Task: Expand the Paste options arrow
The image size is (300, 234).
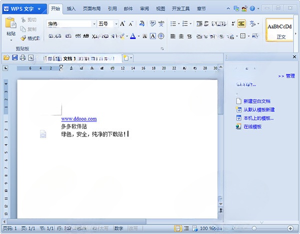Action: [11, 40]
